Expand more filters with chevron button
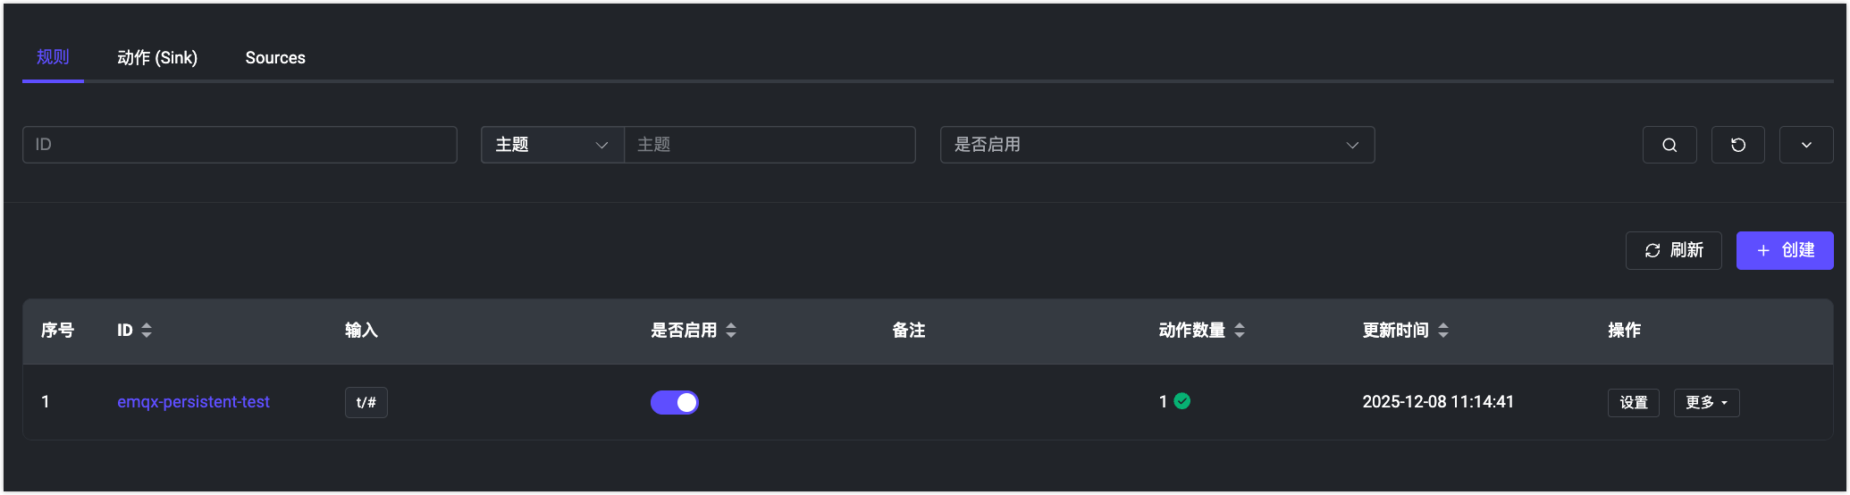This screenshot has width=1850, height=495. coord(1805,145)
